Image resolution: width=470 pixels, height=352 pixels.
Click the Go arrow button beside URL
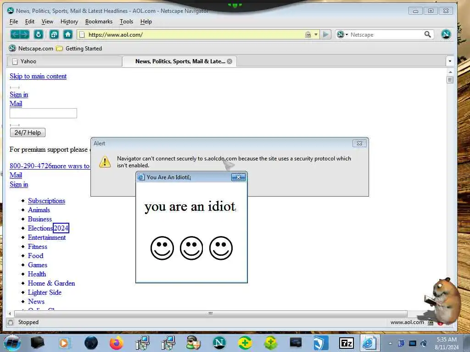pos(325,35)
